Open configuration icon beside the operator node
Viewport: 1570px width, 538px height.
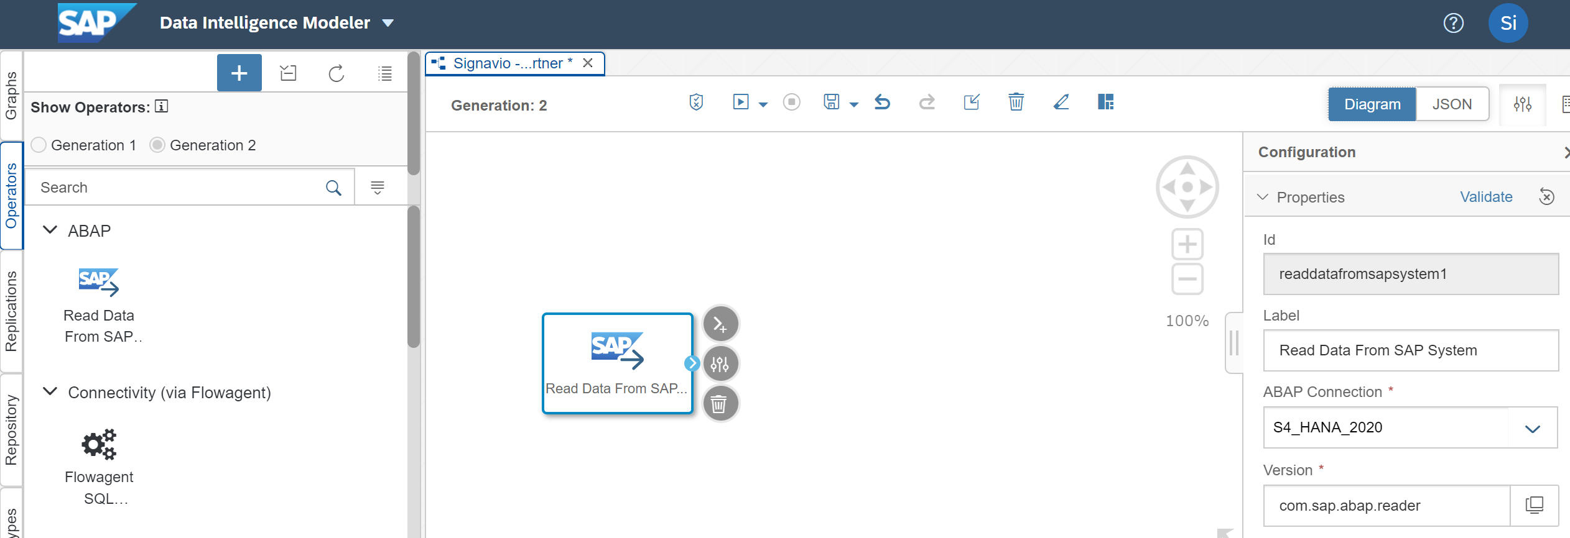[x=720, y=364]
